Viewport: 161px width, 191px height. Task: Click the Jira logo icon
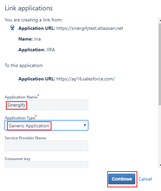[x=12, y=28]
